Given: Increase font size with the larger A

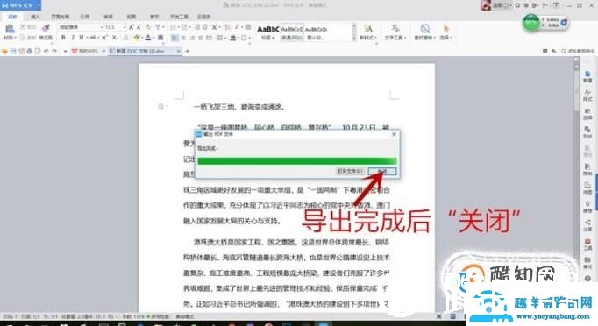Looking at the screenshot, I should [x=131, y=27].
